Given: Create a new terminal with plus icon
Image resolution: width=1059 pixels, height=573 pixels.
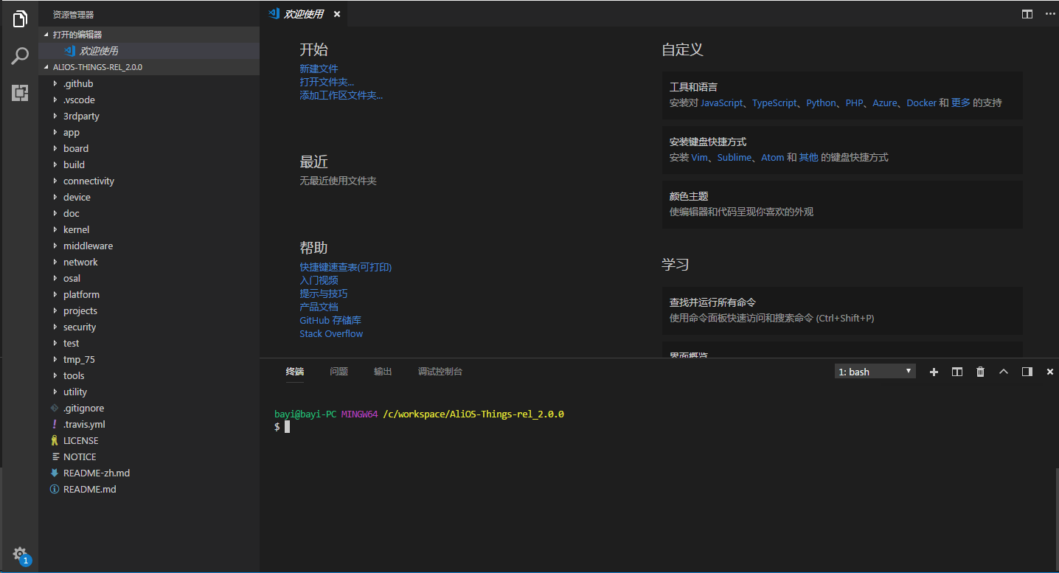Looking at the screenshot, I should tap(934, 372).
